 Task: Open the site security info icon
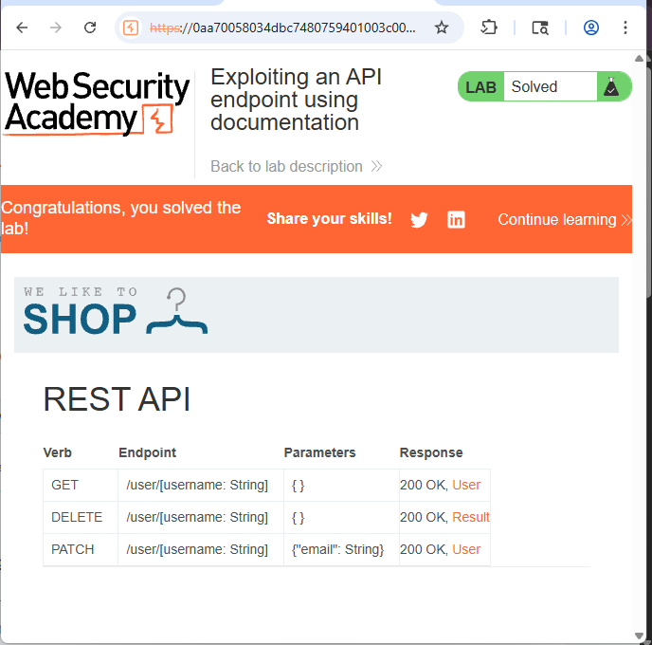tap(131, 28)
